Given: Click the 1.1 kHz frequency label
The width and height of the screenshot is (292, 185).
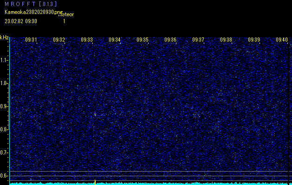Looking at the screenshot, I should coord(4,60).
